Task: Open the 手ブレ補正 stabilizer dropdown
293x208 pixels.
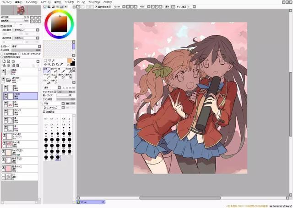Action: [194, 7]
